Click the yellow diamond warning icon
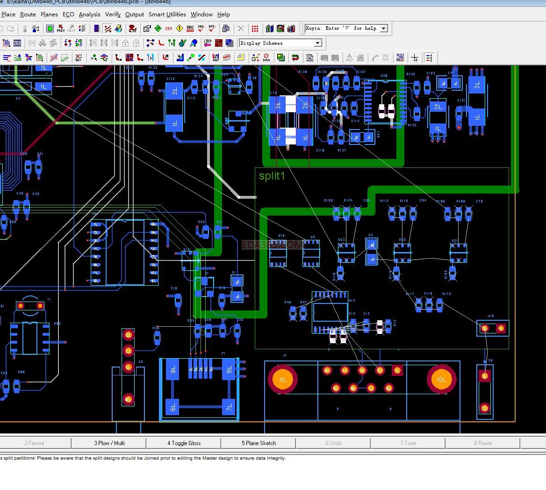Image resolution: width=546 pixels, height=490 pixels. pyautogui.click(x=180, y=29)
